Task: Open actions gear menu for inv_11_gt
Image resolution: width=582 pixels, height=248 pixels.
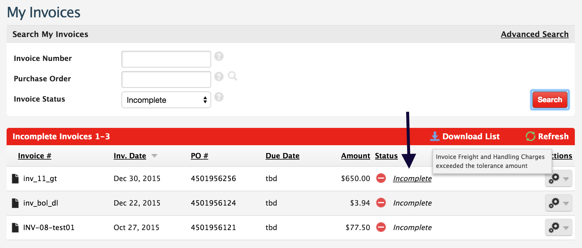Action: coord(558,179)
